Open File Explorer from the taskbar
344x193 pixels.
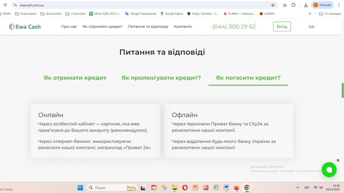175,188
